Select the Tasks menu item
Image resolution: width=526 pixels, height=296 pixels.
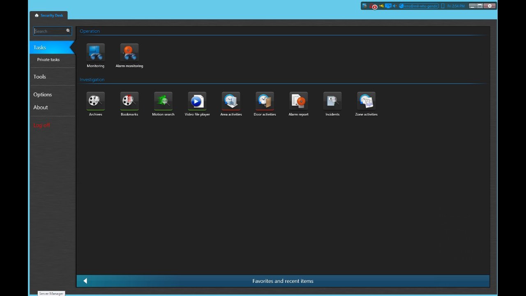point(40,48)
